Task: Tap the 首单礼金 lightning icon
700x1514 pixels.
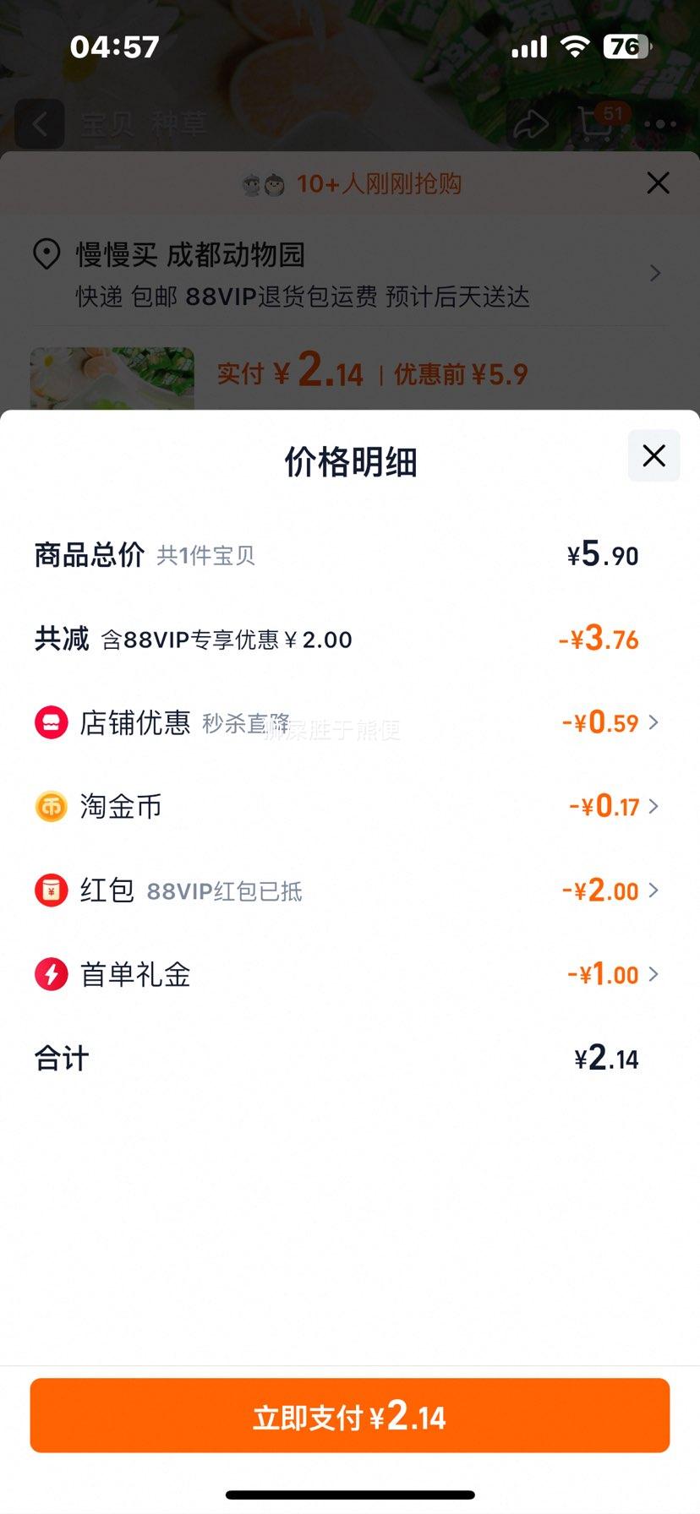Action: point(51,974)
